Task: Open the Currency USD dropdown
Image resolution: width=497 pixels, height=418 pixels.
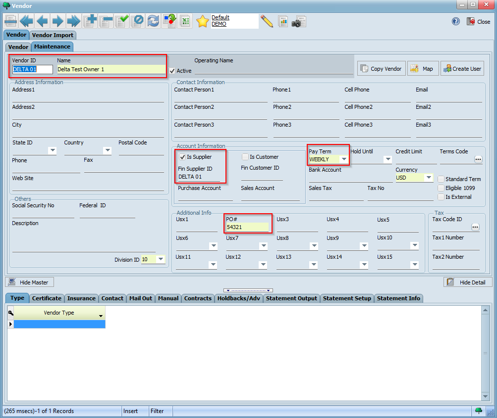Action: click(429, 178)
